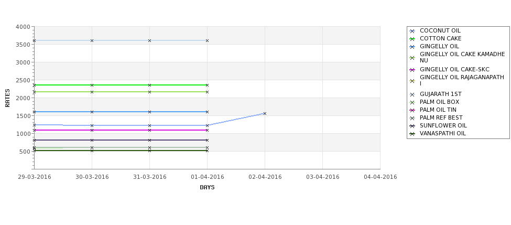Click the COTTON CAKE green legend marker
The image size is (511, 225).
click(412, 39)
